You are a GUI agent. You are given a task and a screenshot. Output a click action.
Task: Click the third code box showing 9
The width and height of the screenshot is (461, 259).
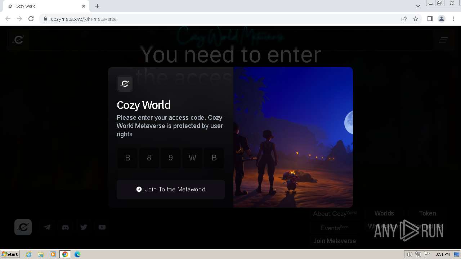tap(171, 158)
